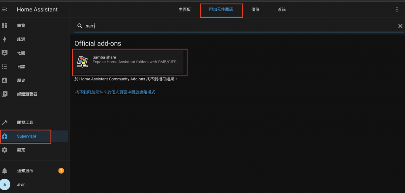The width and height of the screenshot is (405, 193).
Task: Switch to the 備份 tab
Action: click(255, 9)
